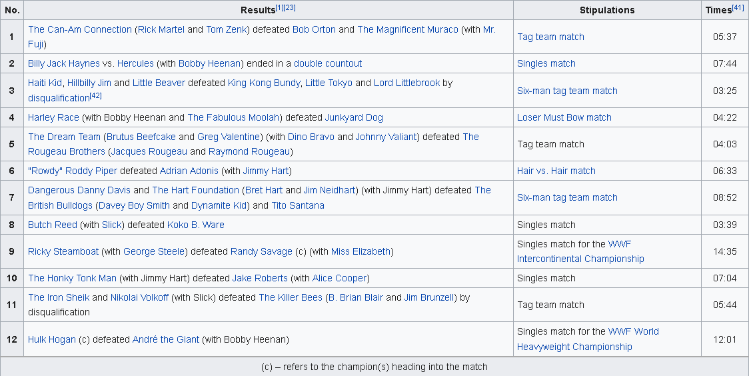The width and height of the screenshot is (749, 376).
Task: Click the Brutus Beefcake link
Action: (141, 137)
